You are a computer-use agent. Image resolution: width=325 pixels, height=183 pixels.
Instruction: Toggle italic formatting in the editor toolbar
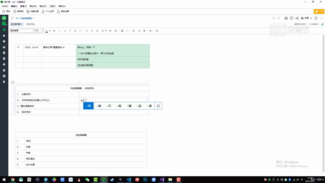click(x=59, y=30)
